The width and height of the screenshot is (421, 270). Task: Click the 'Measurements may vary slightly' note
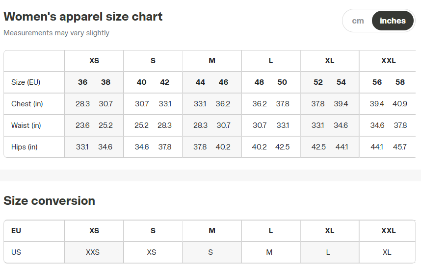click(56, 33)
